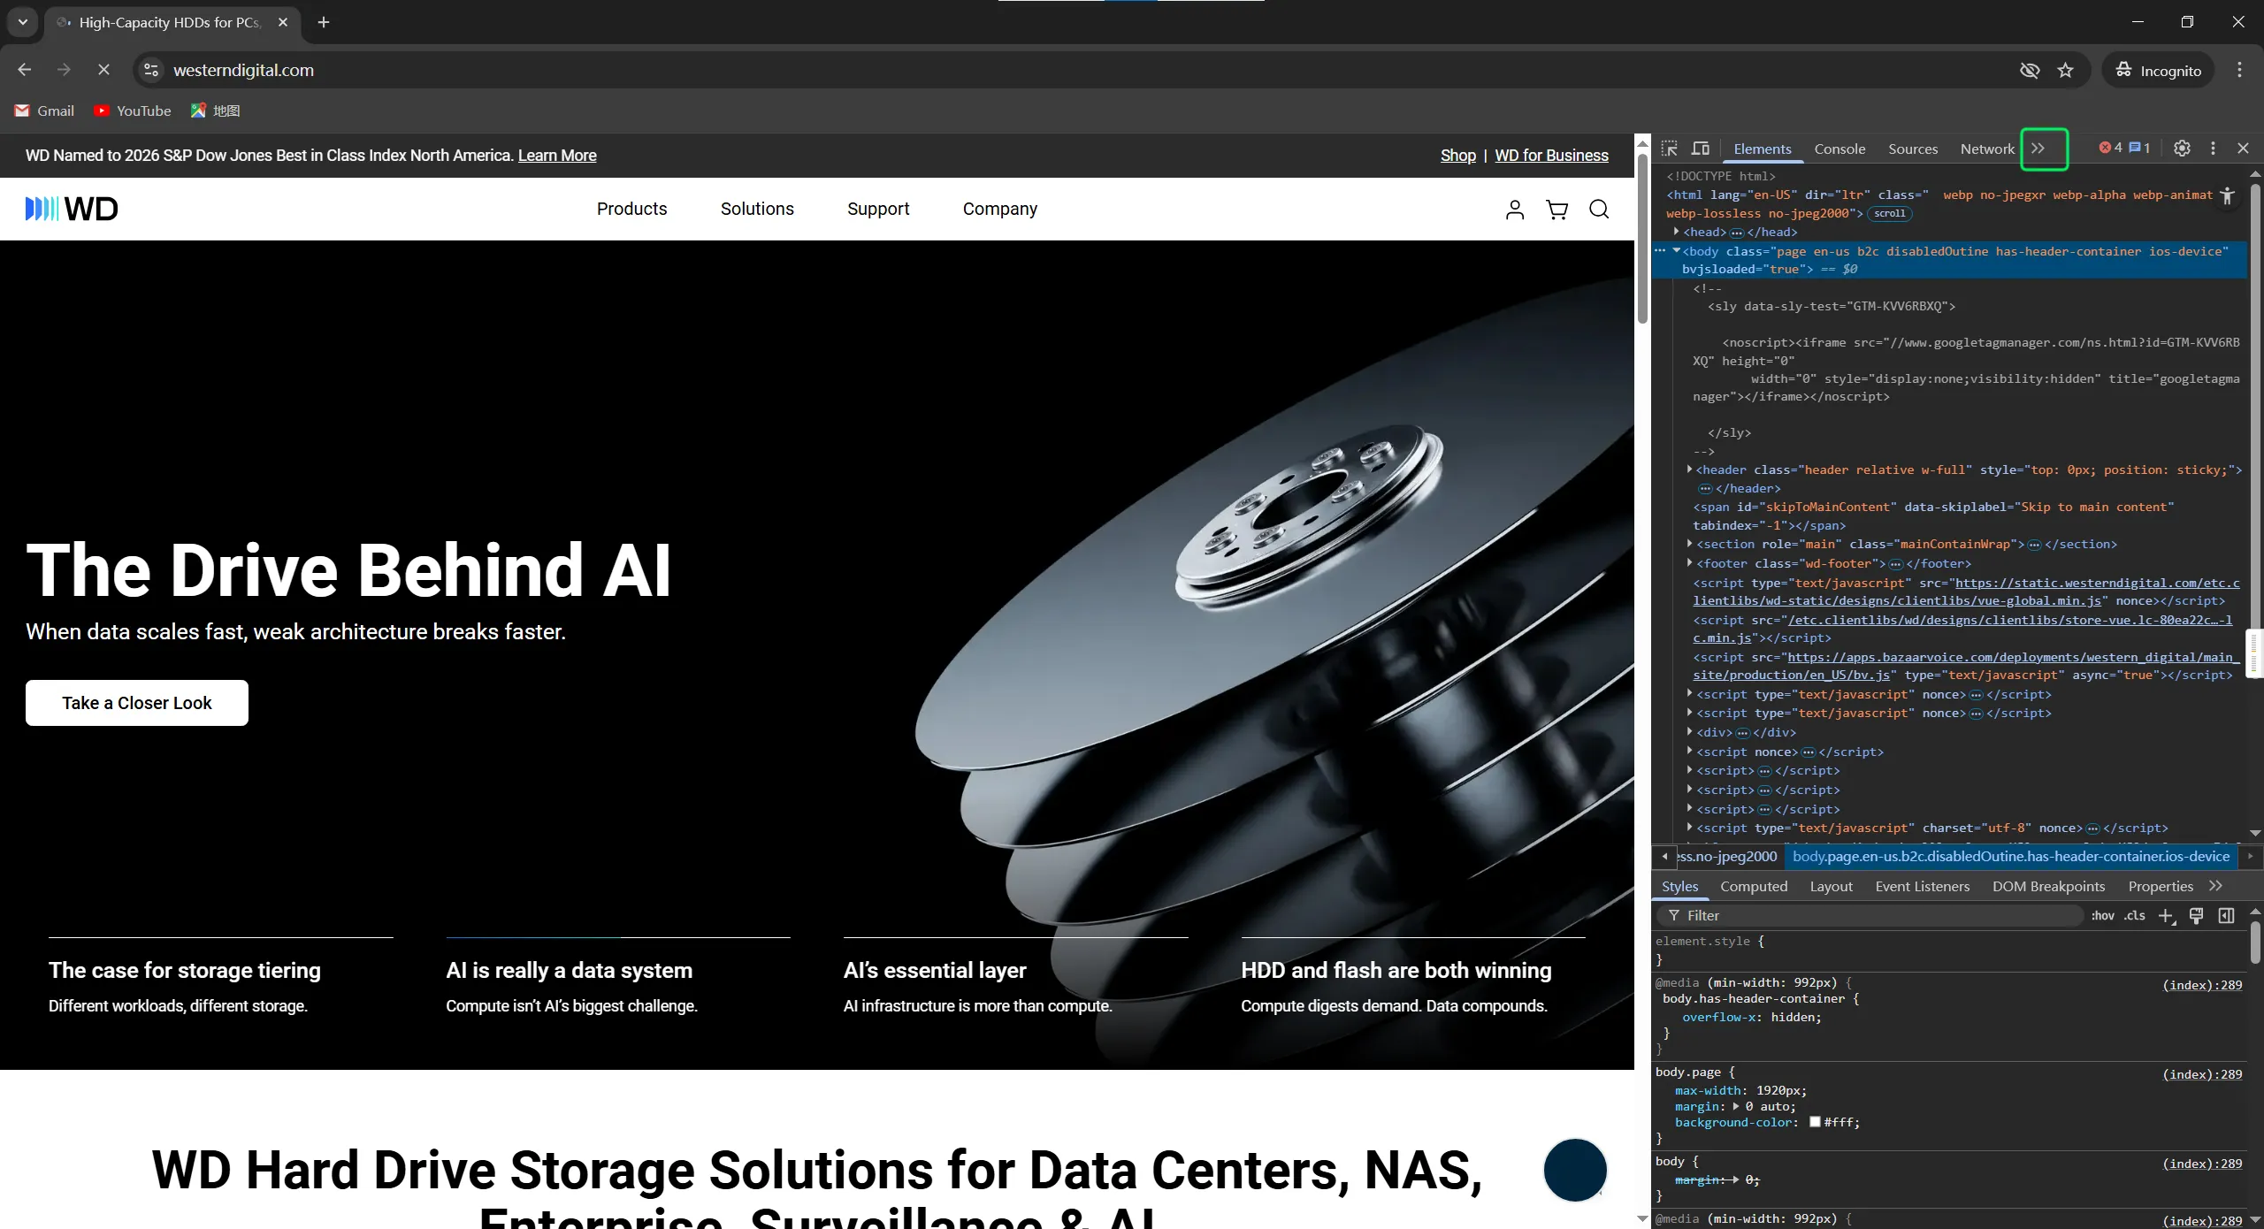This screenshot has height=1229, width=2264.
Task: Open the (index):289 link beside body.page rule
Action: coord(2203,1074)
